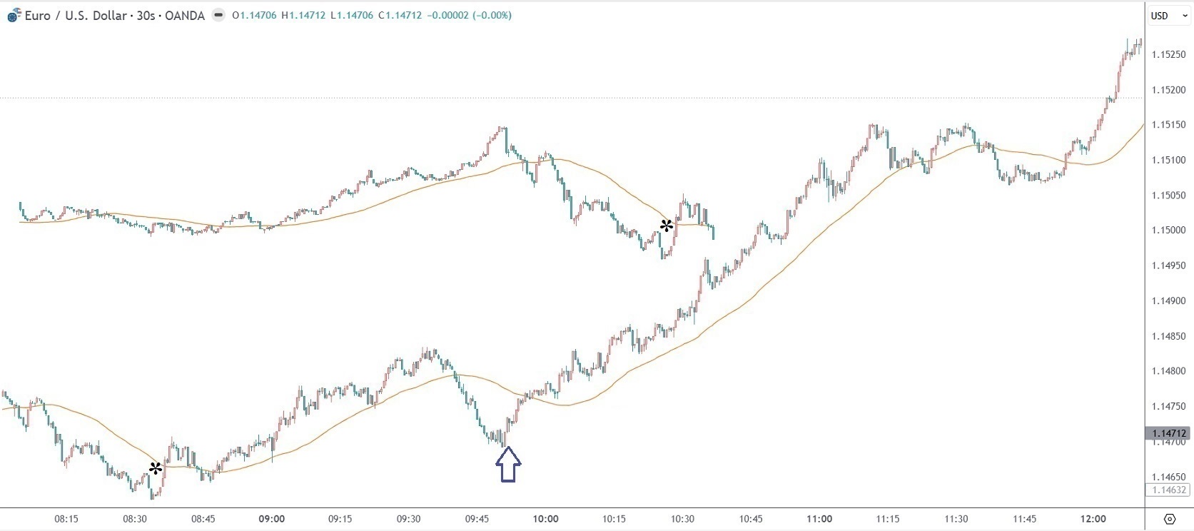Click time axis label "09:00"

pyautogui.click(x=272, y=519)
